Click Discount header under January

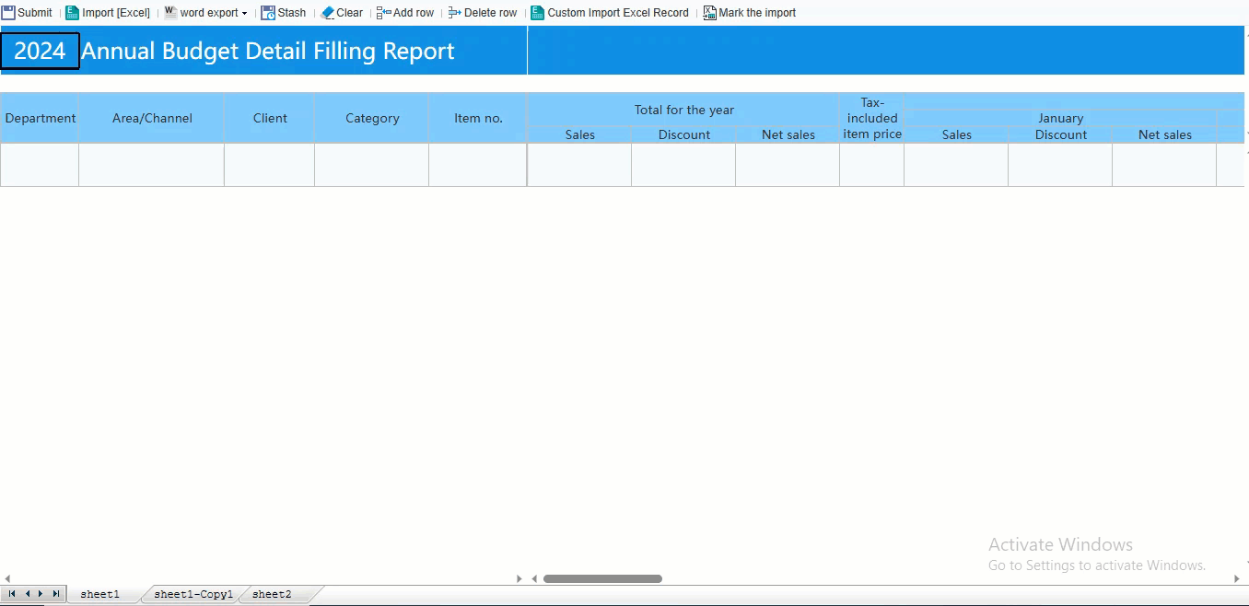click(x=1060, y=134)
